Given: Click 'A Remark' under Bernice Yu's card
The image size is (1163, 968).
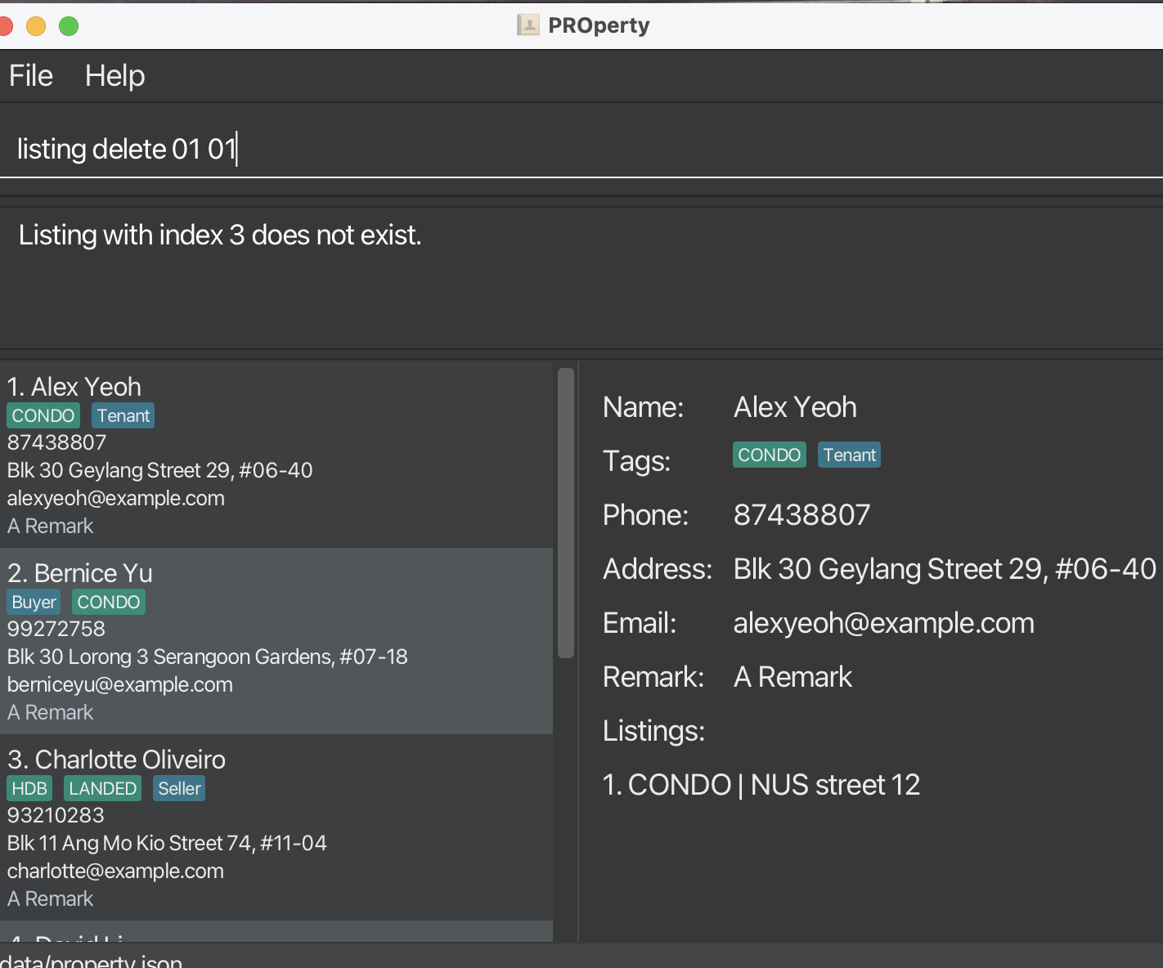Looking at the screenshot, I should [50, 712].
